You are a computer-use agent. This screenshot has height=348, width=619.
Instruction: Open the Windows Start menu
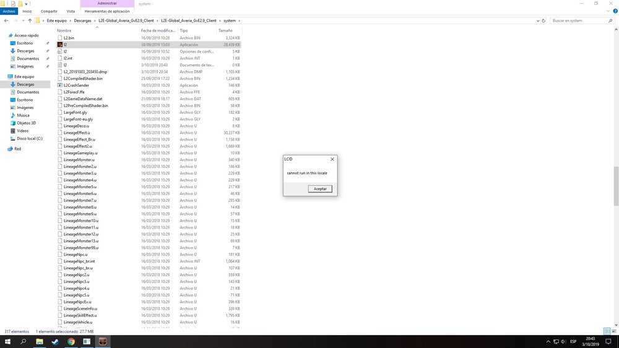pos(7,341)
